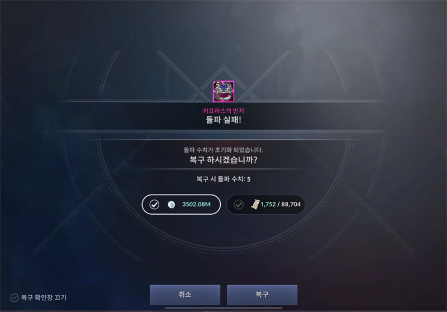Confirm with the 복구 restore button
The width and height of the screenshot is (447, 312).
pos(262,295)
